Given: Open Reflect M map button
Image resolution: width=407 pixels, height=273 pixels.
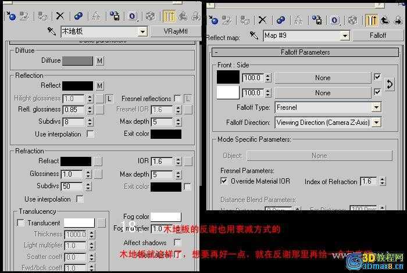Looking at the screenshot, I should tap(99, 86).
